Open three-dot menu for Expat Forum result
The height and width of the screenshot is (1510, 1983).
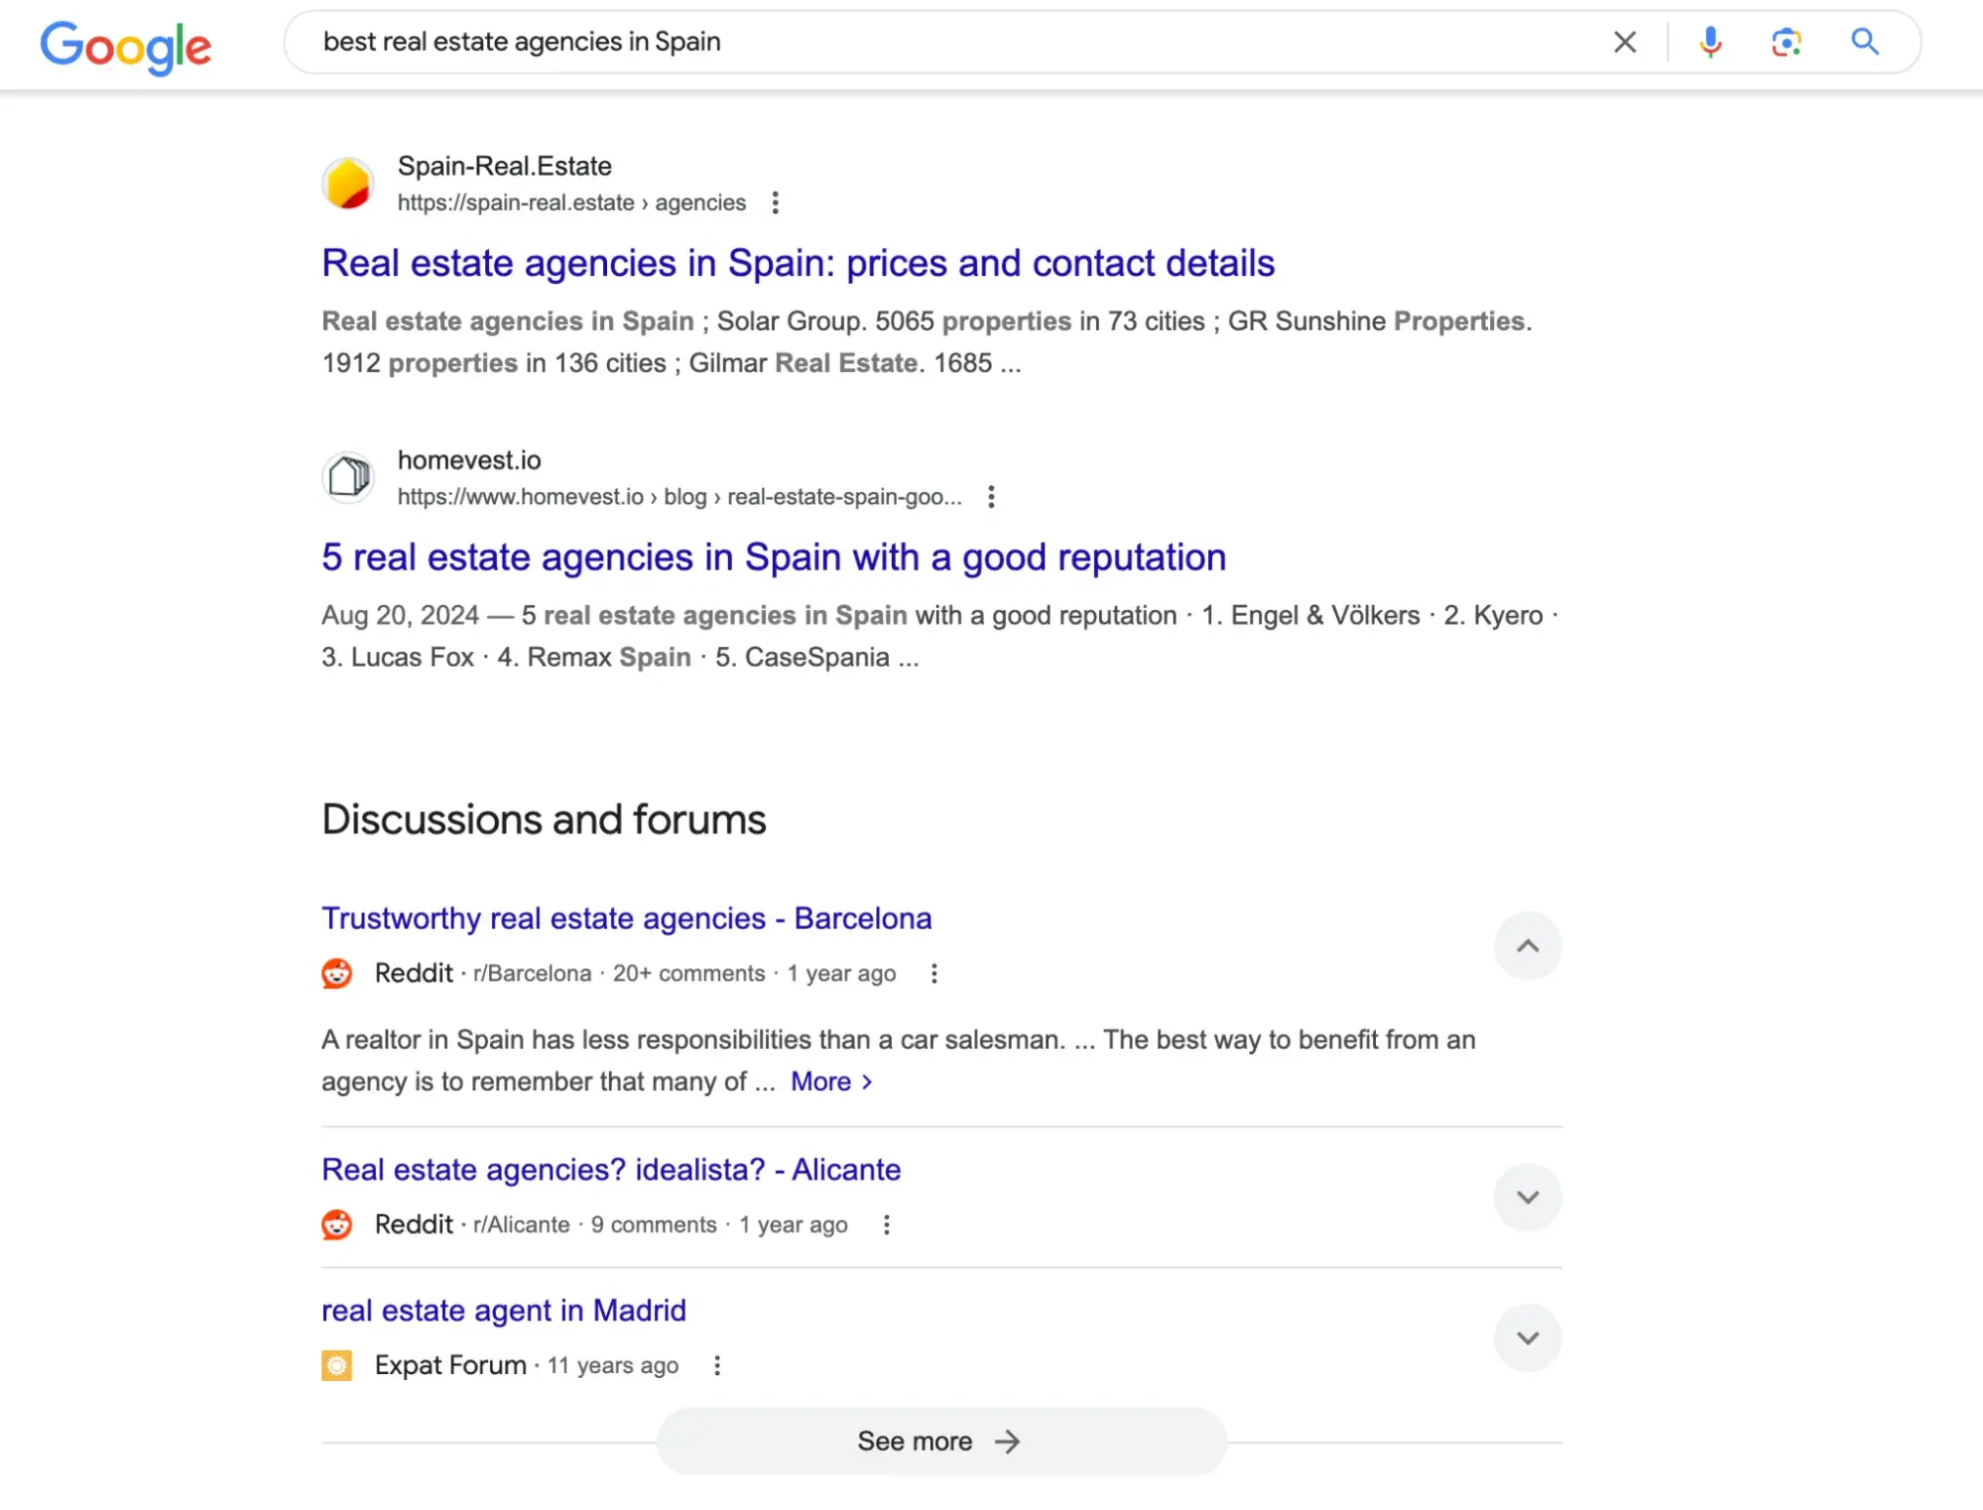tap(716, 1365)
